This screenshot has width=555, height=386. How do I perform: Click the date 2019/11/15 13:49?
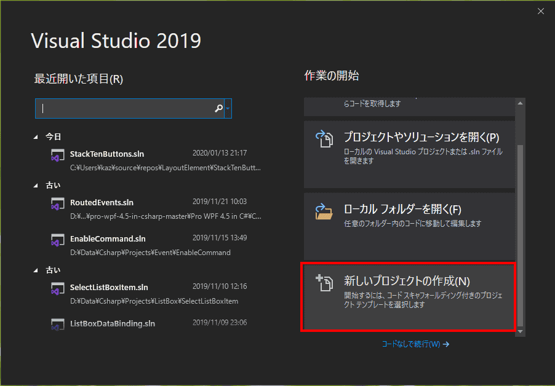(220, 238)
